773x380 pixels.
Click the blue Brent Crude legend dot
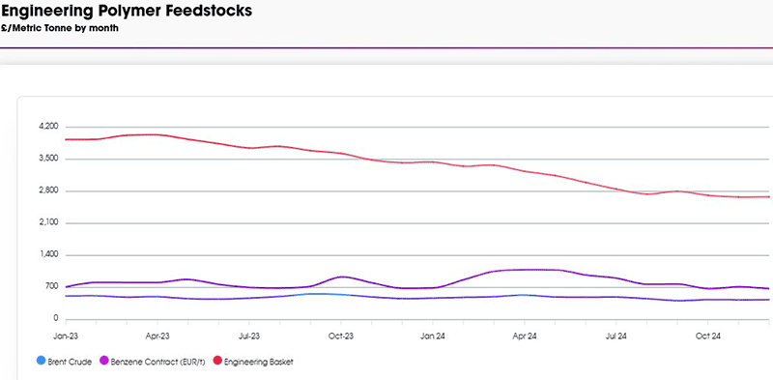(x=42, y=362)
